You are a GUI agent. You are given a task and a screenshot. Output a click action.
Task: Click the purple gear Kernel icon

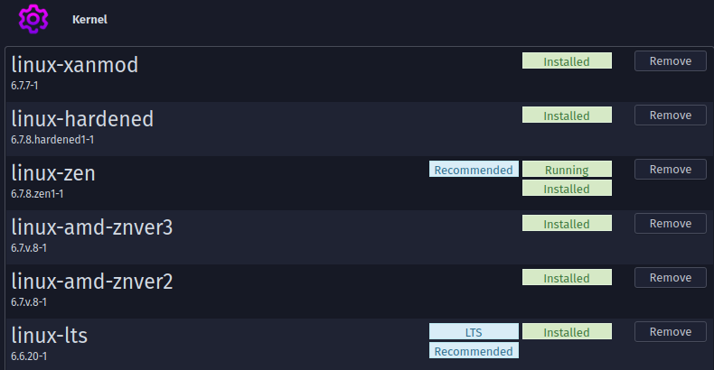pos(33,18)
